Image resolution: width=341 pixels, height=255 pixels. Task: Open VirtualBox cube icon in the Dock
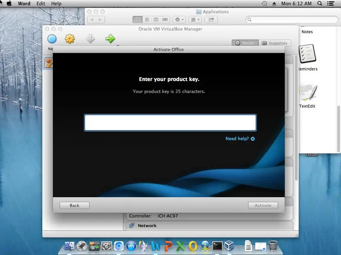click(229, 246)
